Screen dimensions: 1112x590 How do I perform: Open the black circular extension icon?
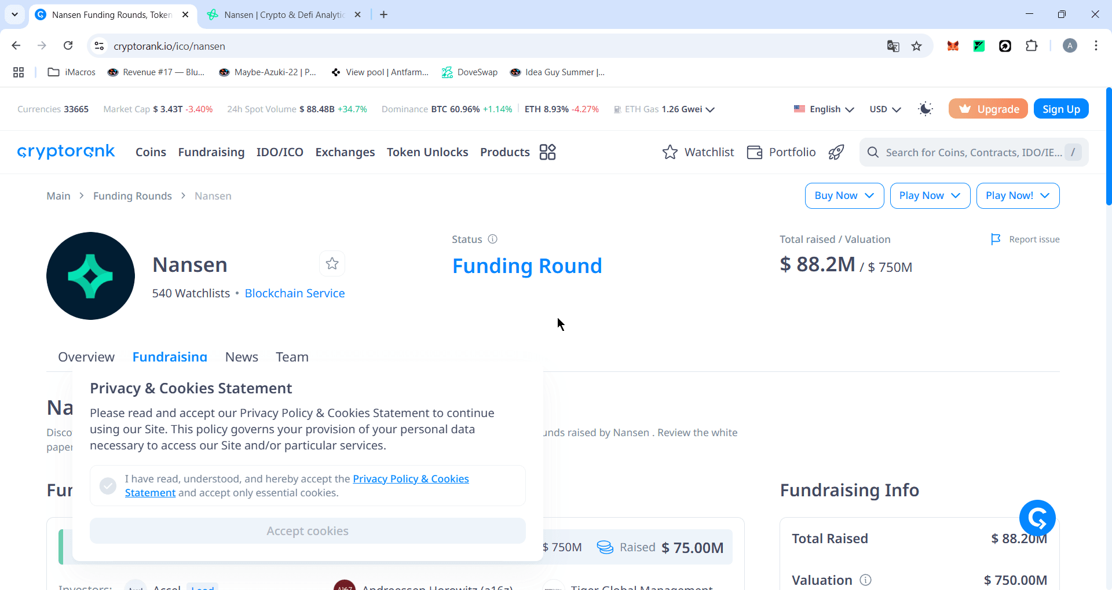1005,46
